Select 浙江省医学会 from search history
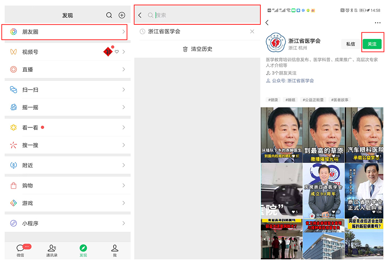 click(x=164, y=31)
